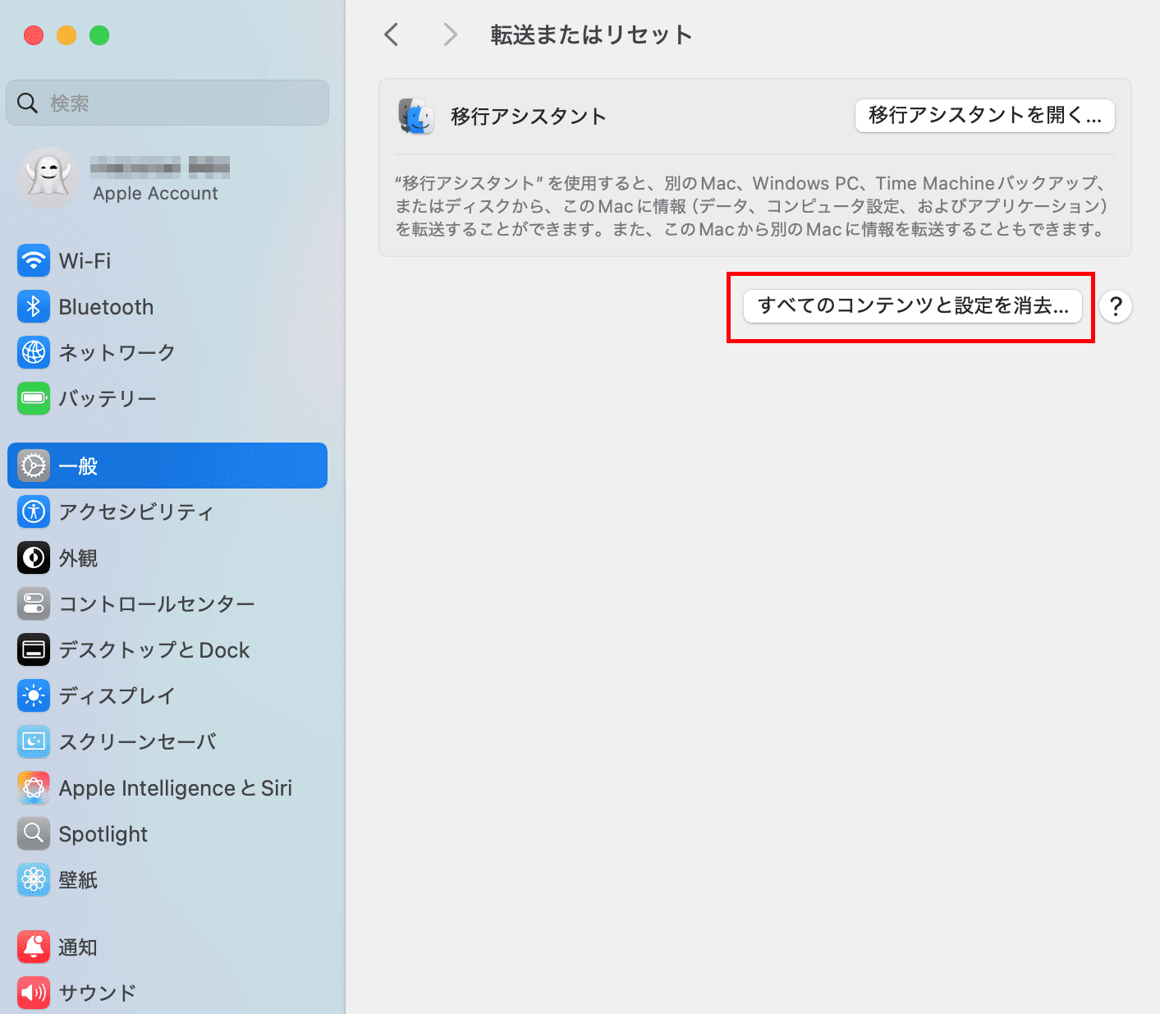1160x1014 pixels.
Task: Click the 移行アシスタント heading text
Action: click(529, 117)
